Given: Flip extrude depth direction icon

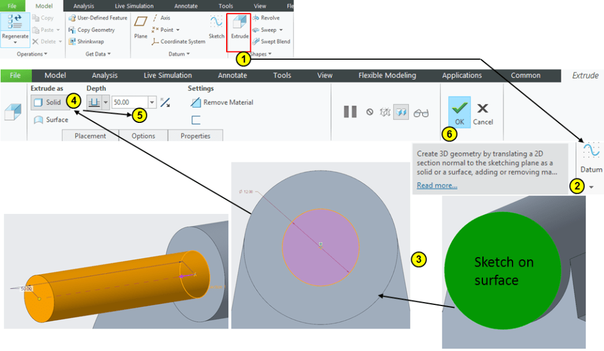Looking at the screenshot, I should (165, 102).
